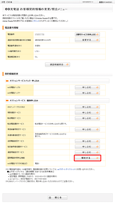Select the 画面ID:FUW05301 text
Screen dimensions: 115x203
coord(106,2)
